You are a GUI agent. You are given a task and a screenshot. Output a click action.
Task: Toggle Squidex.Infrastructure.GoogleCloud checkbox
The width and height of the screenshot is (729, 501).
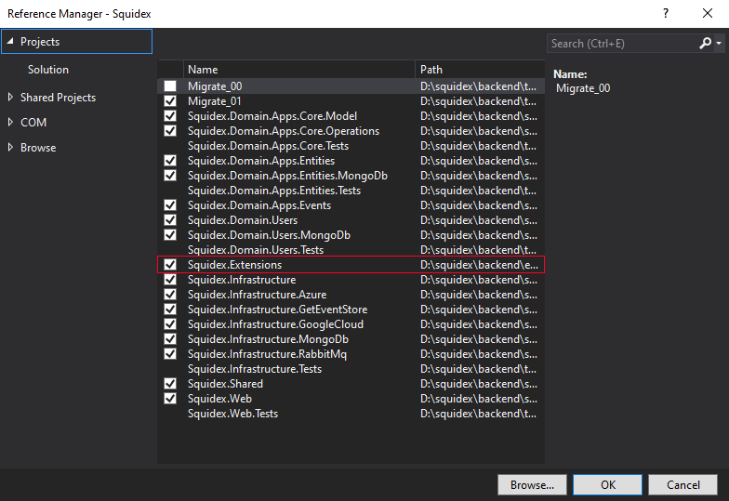170,323
